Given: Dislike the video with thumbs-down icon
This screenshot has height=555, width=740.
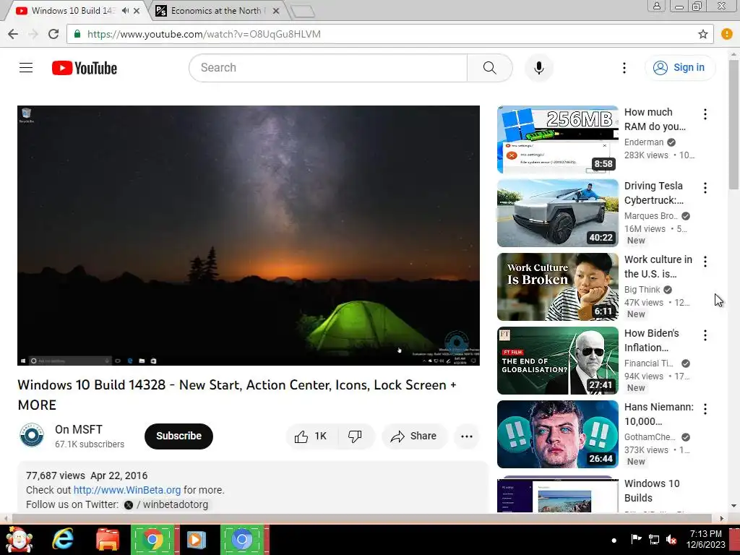Looking at the screenshot, I should [356, 436].
